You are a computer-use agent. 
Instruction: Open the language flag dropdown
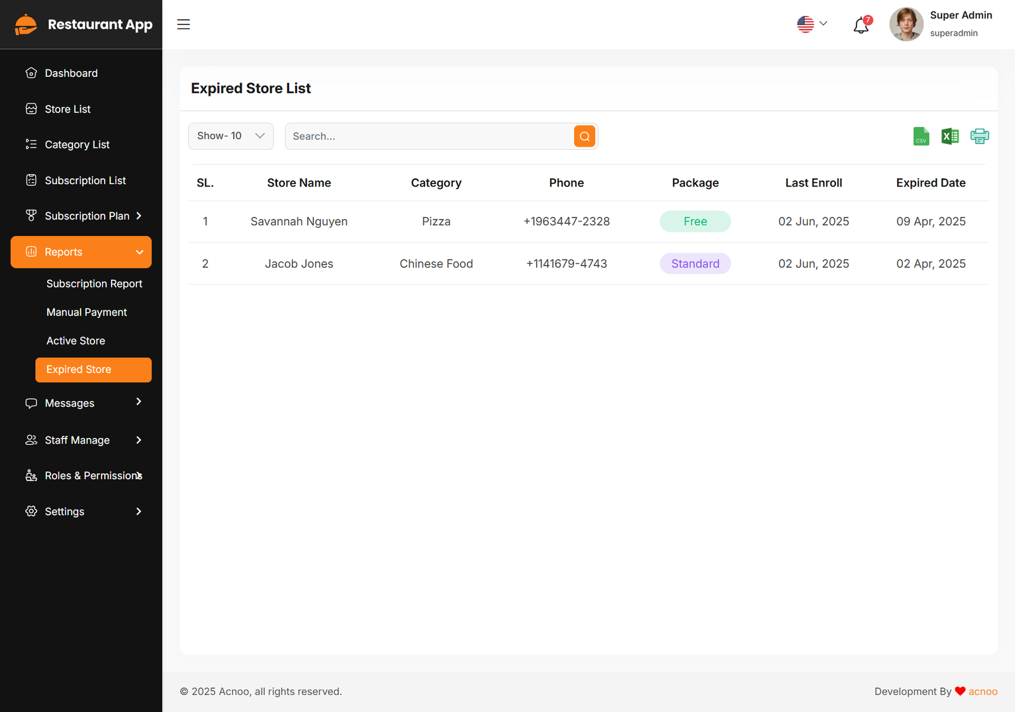pos(812,24)
